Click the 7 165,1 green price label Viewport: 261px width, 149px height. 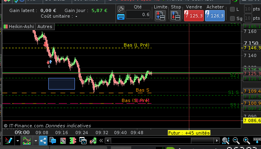coord(252,27)
